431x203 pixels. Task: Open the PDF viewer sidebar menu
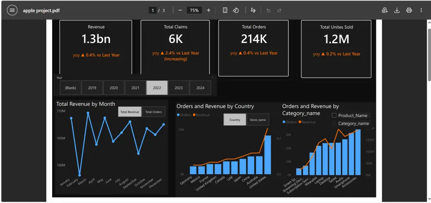tap(12, 10)
